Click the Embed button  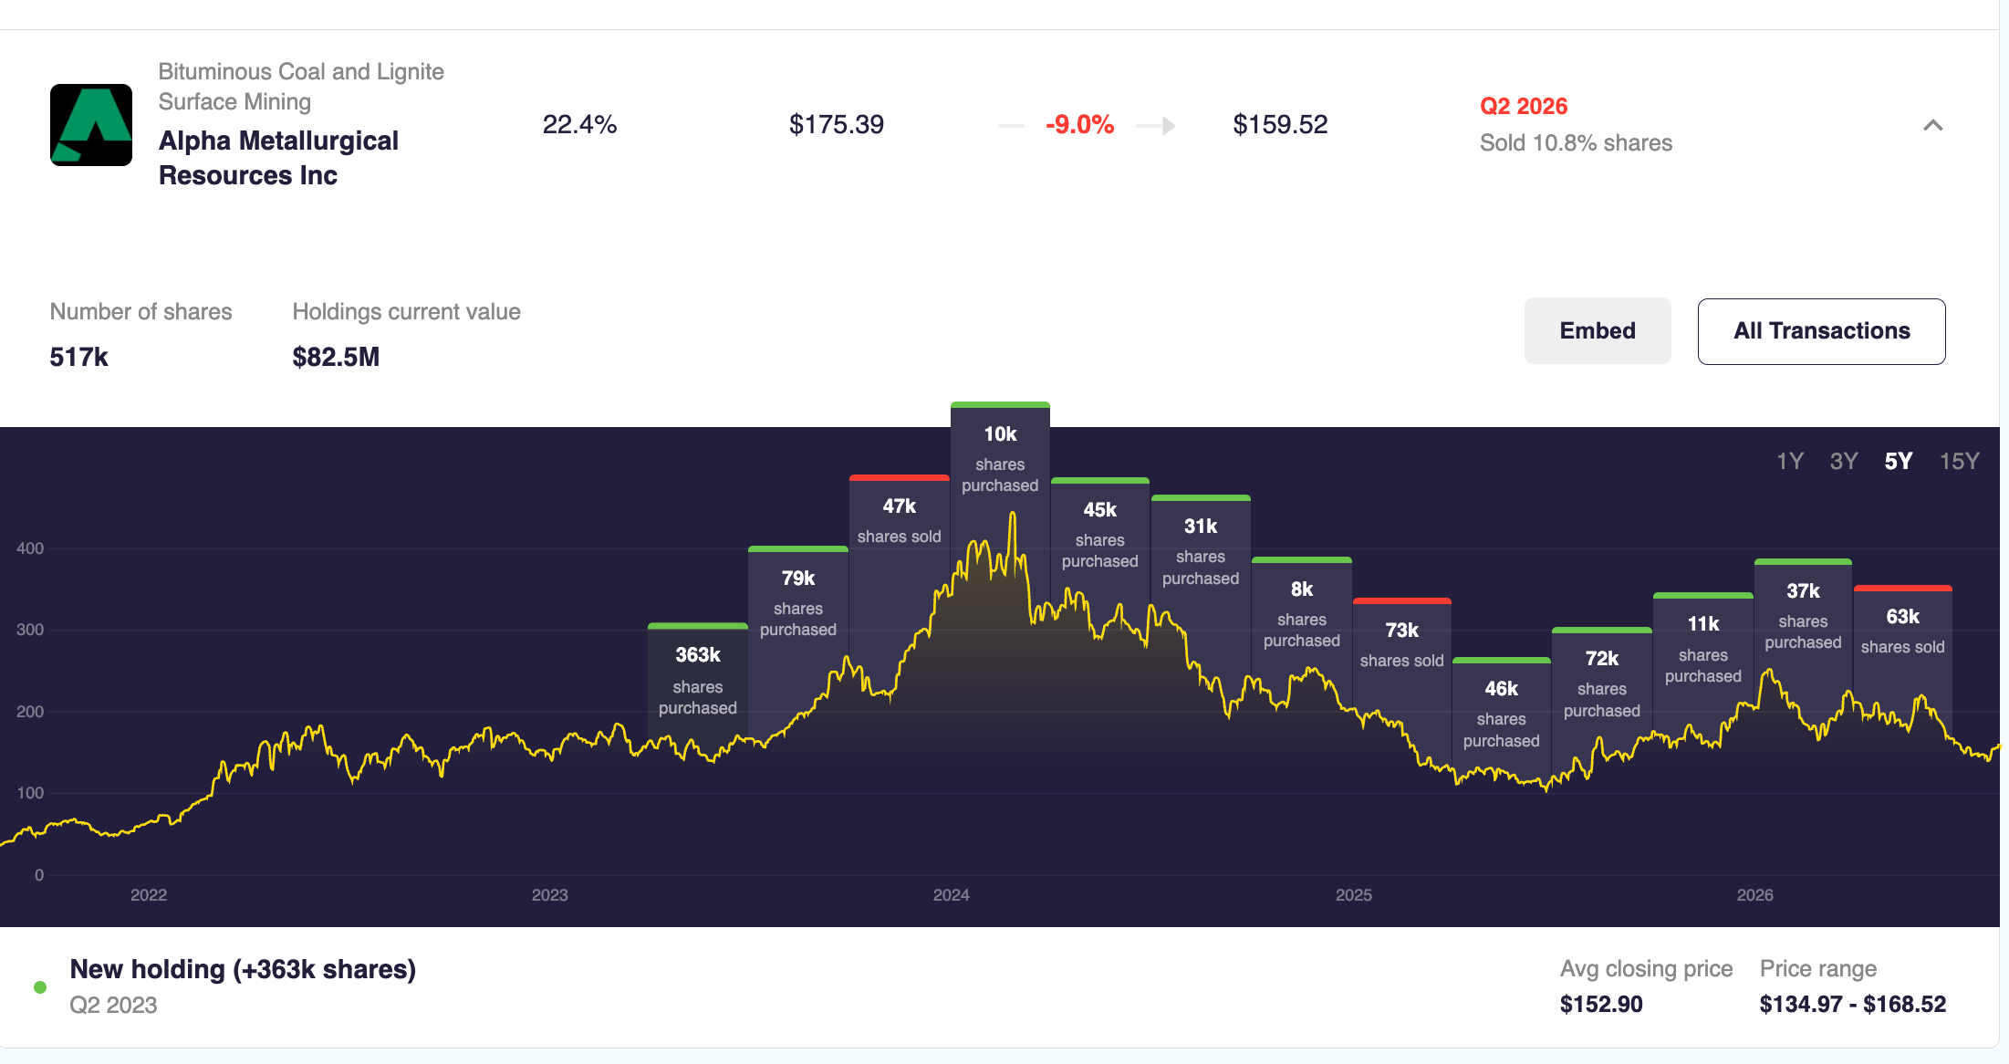1598,330
